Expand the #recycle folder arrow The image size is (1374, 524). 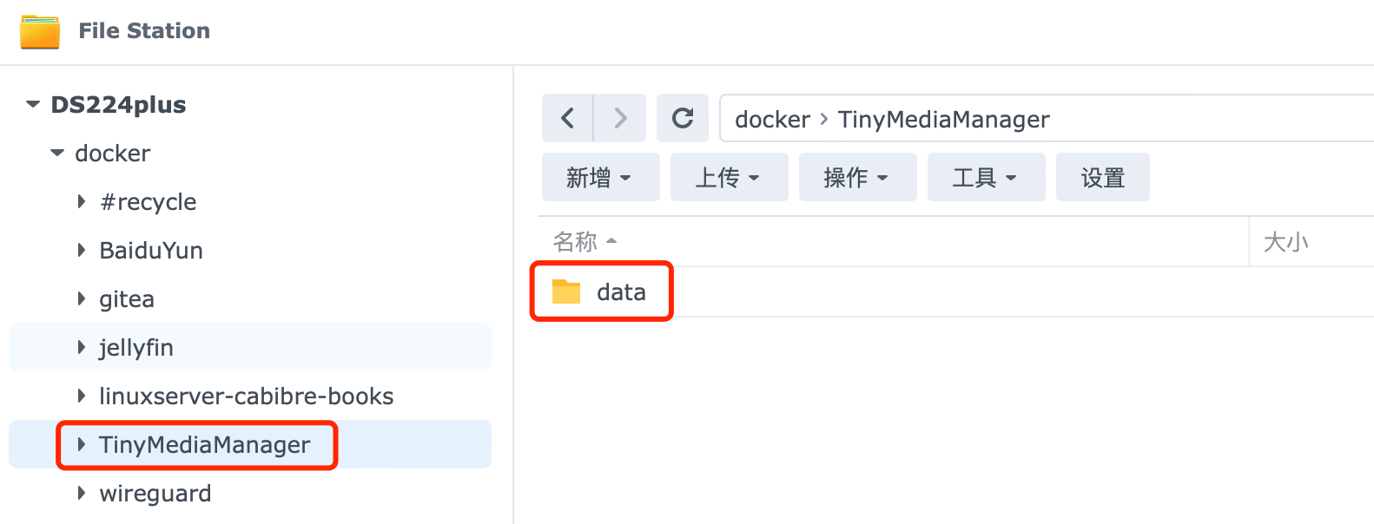click(x=82, y=202)
